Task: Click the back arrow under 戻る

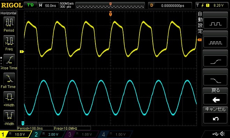Action: [215, 99]
